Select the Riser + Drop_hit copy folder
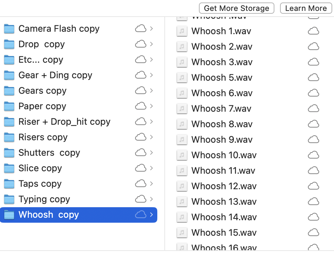 79,122
